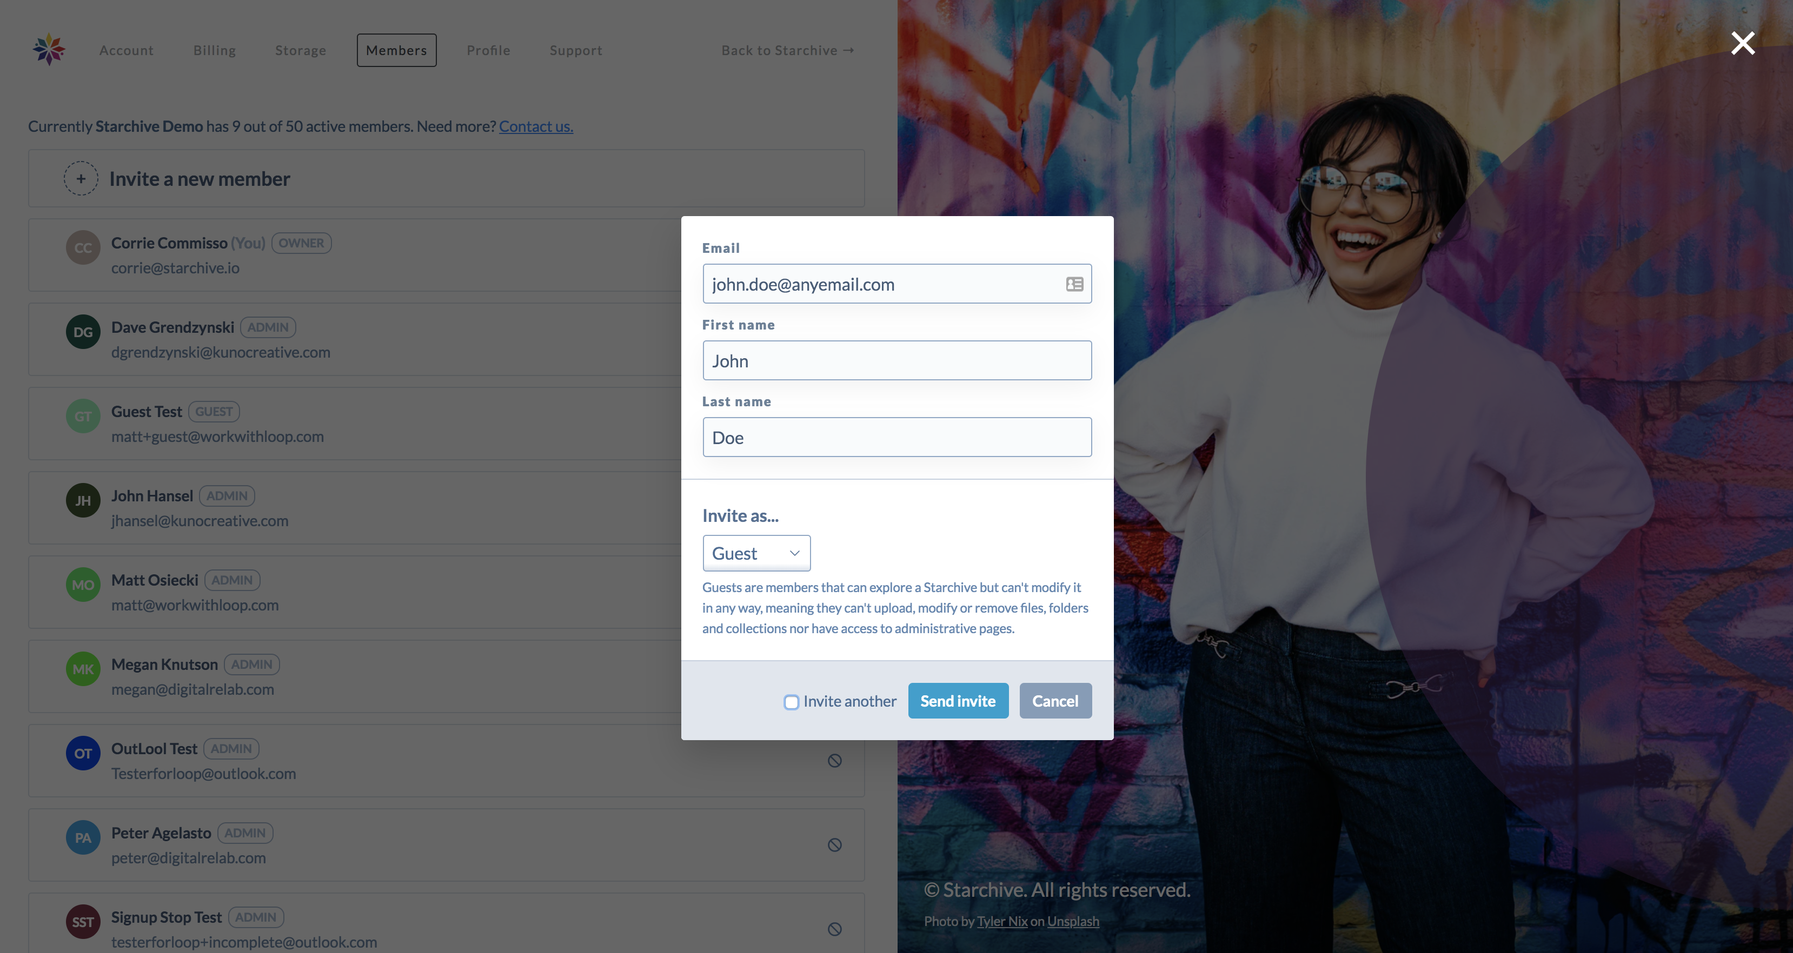The height and width of the screenshot is (953, 1793).
Task: Click the email matt+guest@workwithloop.com
Action: point(217,436)
